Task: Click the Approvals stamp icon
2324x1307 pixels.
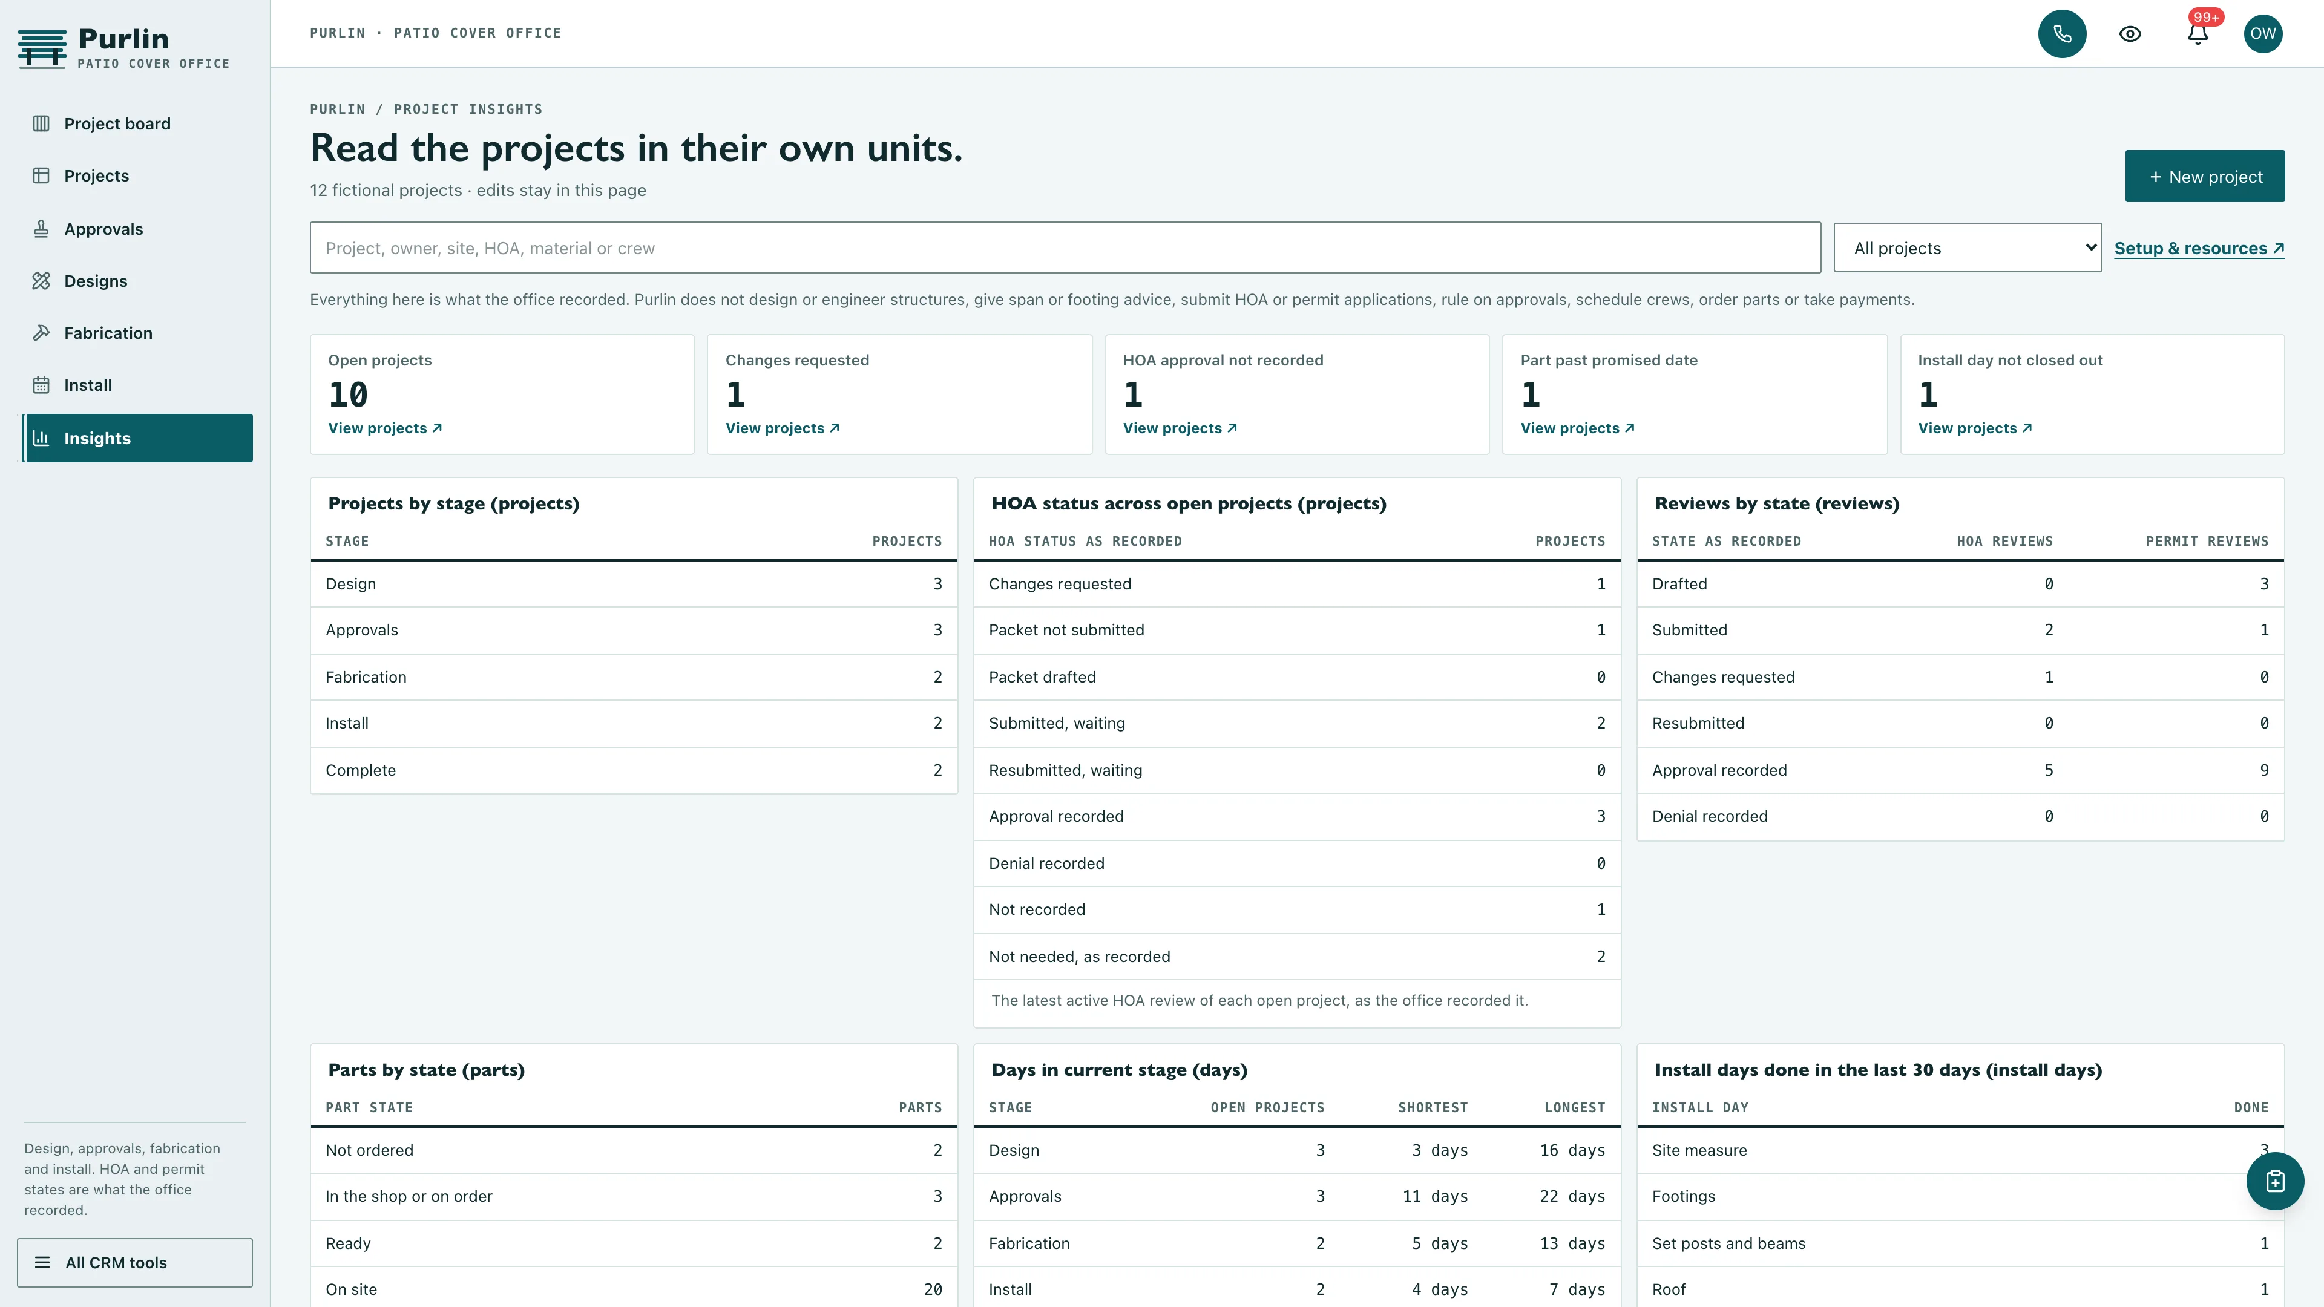Action: [x=42, y=229]
